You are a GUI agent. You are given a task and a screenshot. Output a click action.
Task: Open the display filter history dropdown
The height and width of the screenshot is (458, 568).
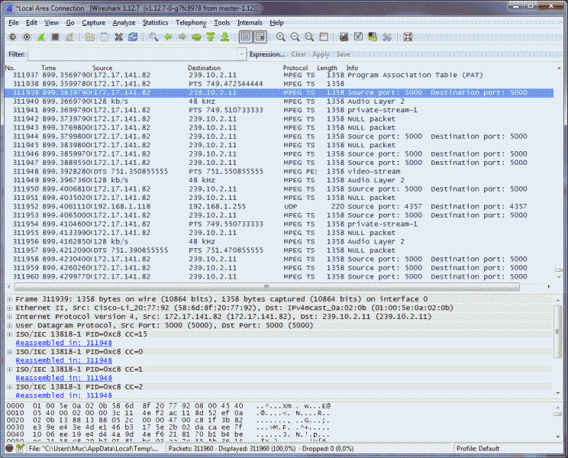(242, 54)
